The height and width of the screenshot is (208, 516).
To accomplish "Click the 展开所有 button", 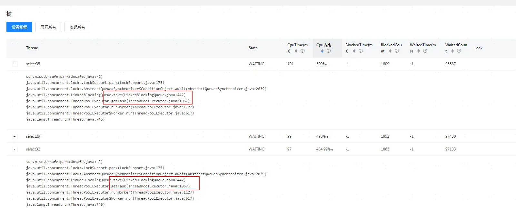I will pyautogui.click(x=48, y=27).
